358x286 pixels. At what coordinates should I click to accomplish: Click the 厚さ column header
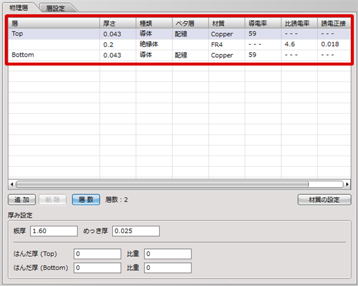pos(117,23)
